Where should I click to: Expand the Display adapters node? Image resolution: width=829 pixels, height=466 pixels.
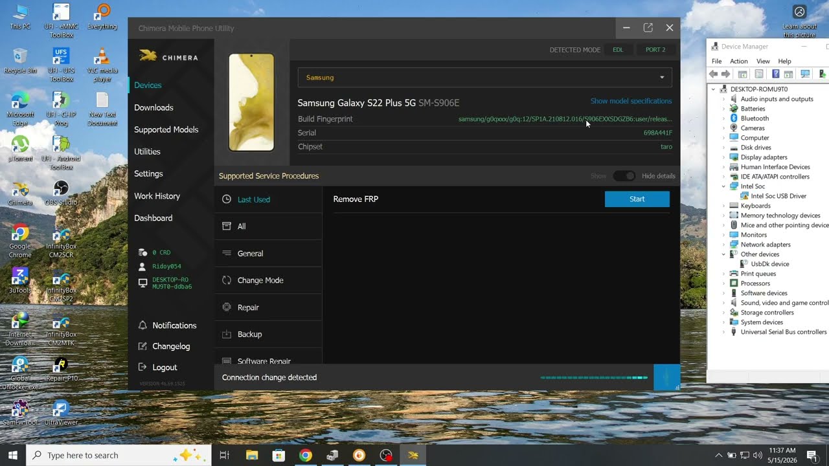(x=724, y=157)
